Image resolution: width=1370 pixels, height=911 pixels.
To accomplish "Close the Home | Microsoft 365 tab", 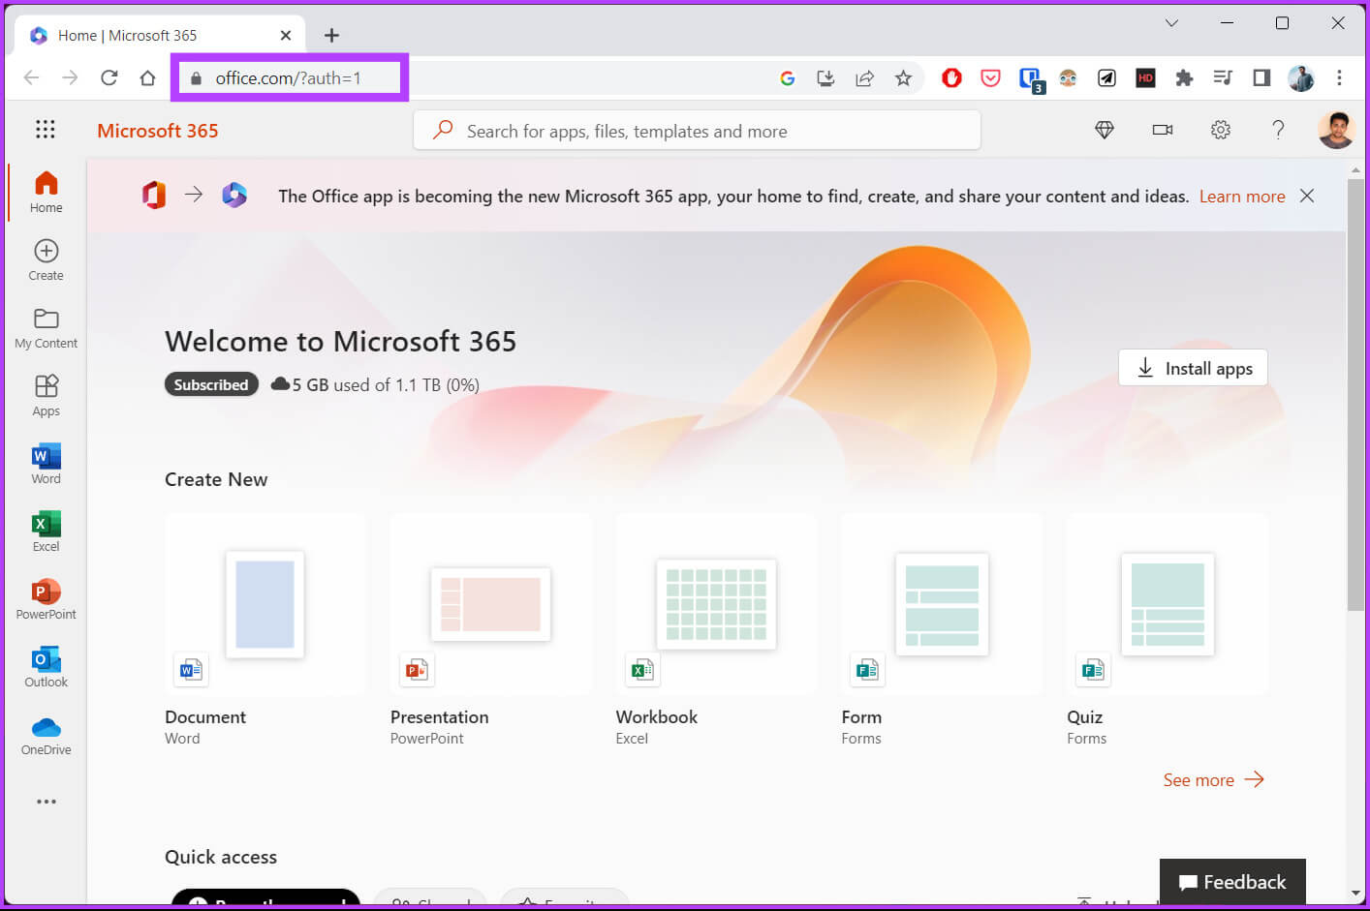I will (x=286, y=36).
